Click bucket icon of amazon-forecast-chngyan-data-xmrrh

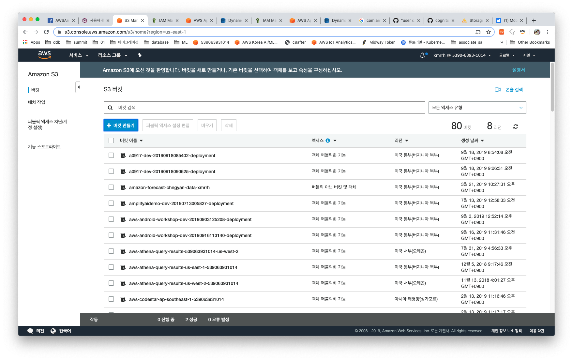click(123, 187)
